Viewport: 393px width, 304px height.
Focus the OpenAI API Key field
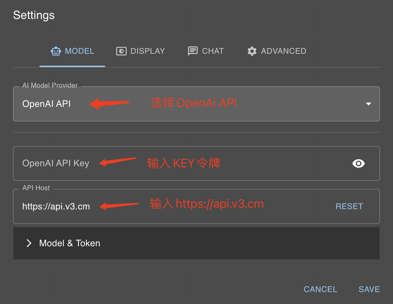point(196,163)
